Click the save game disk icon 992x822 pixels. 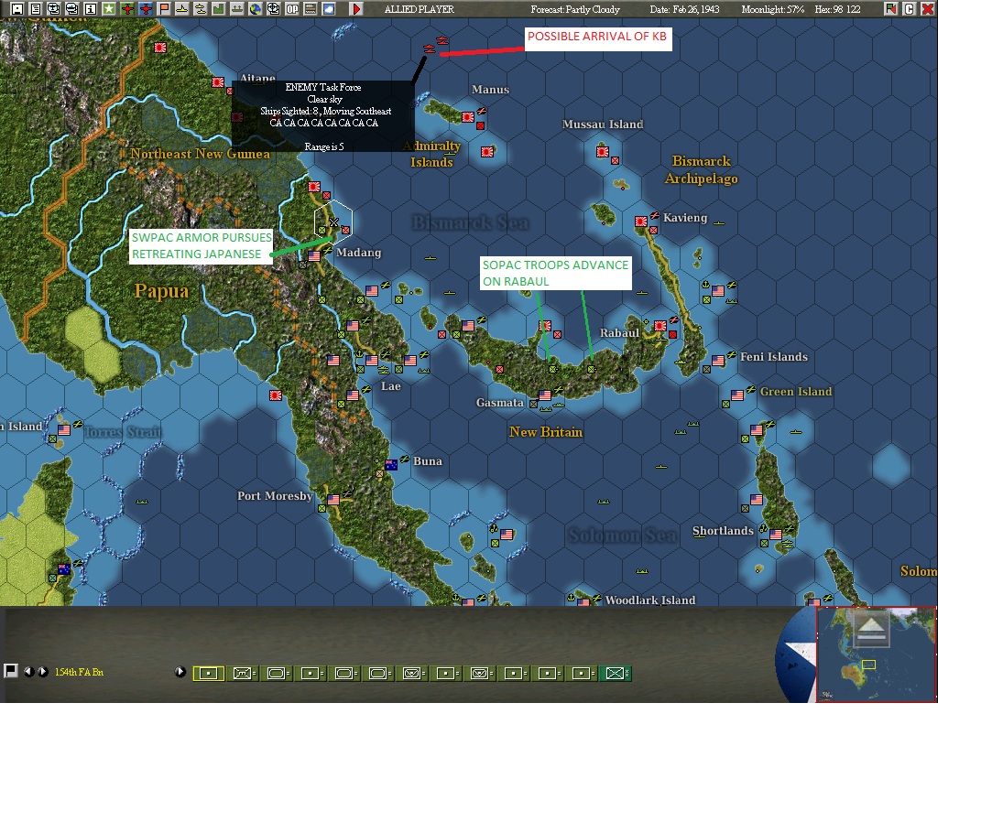pos(17,9)
